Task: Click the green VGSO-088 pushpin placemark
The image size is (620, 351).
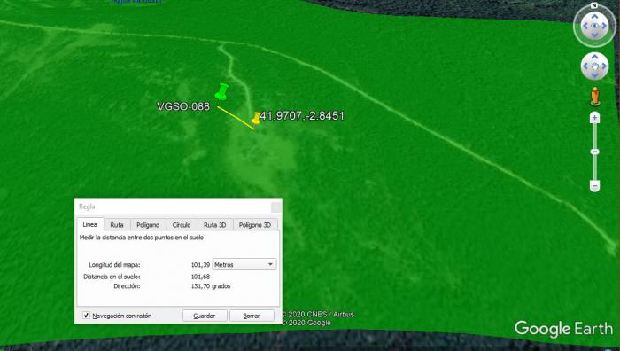Action: 221,91
